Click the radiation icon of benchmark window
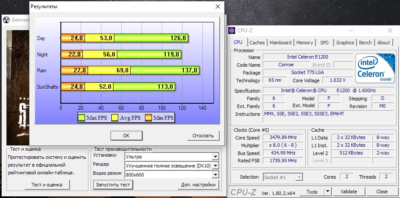Viewport: 400px width, 198px height. point(7,20)
